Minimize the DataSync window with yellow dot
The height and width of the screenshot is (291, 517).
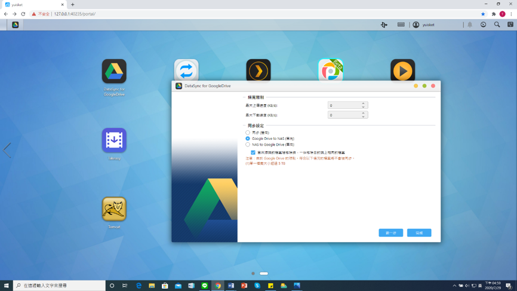click(x=416, y=86)
